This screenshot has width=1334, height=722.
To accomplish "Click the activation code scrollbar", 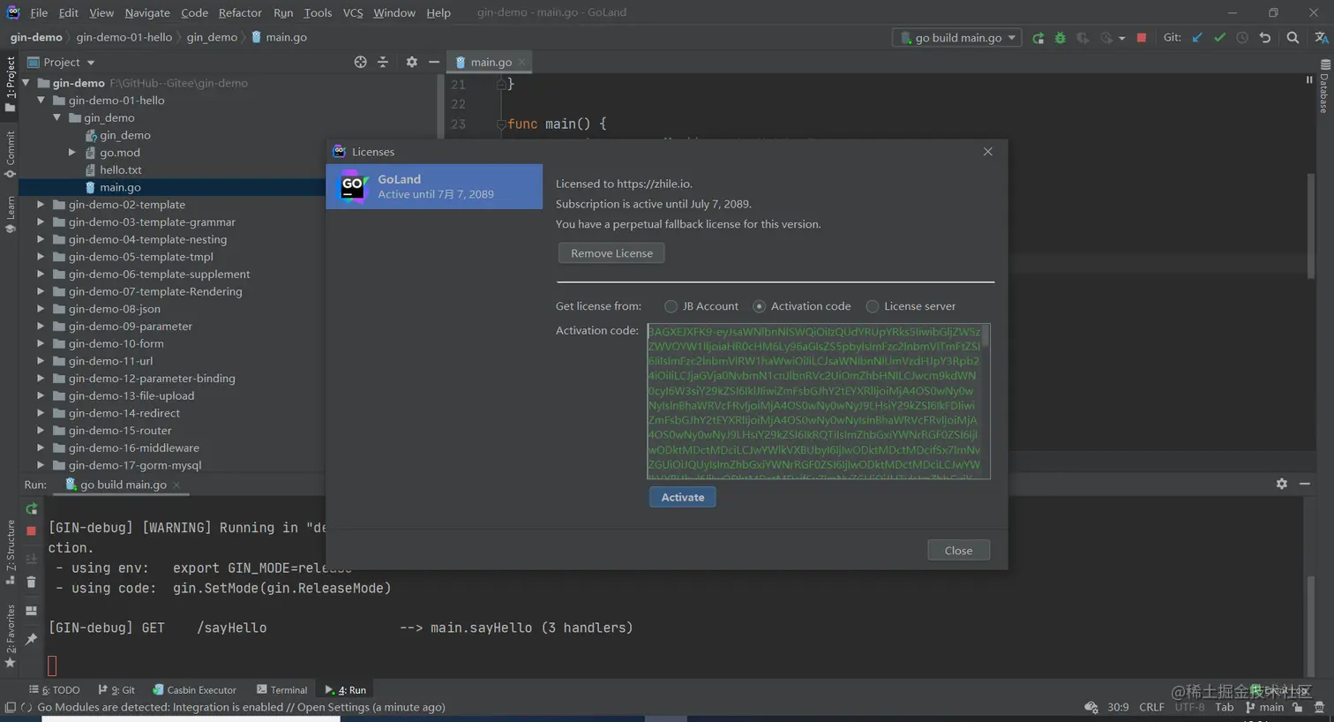I will [x=986, y=336].
